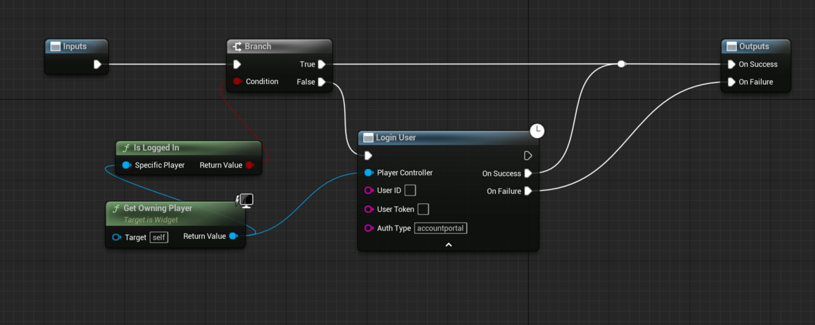The image size is (815, 325).
Task: Click the Auth Type magenta pin
Action: coord(369,228)
